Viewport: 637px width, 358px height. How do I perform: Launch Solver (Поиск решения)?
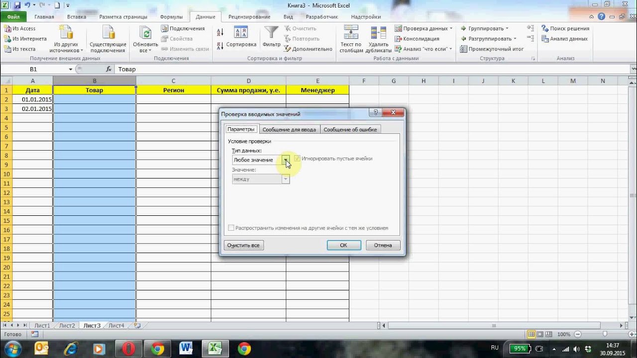(565, 28)
